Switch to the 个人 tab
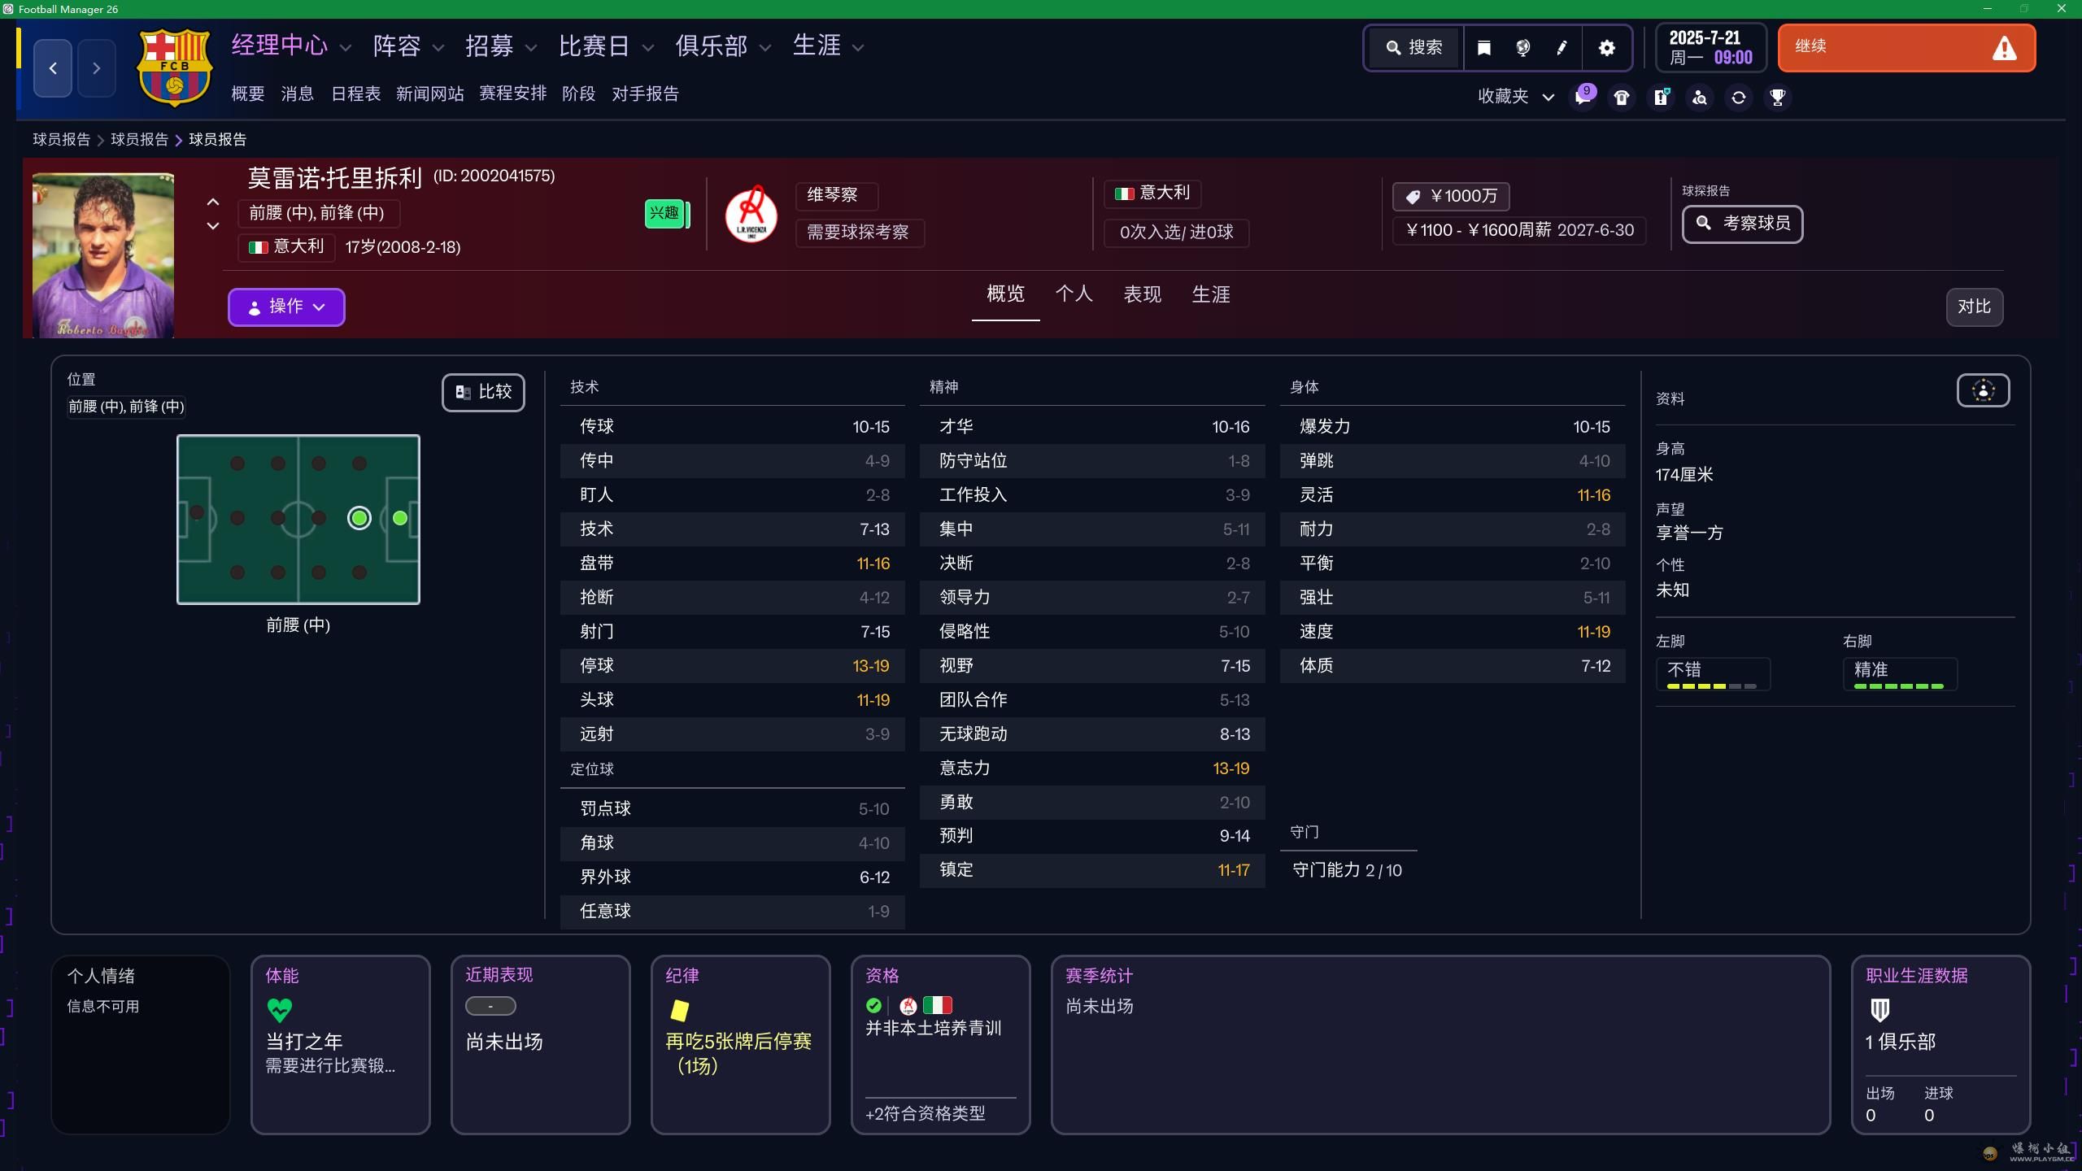The width and height of the screenshot is (2082, 1171). coord(1074,294)
